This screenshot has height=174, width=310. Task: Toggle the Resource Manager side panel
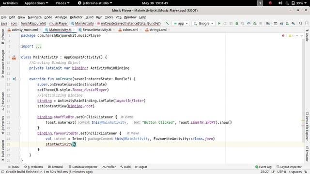pos(3,64)
